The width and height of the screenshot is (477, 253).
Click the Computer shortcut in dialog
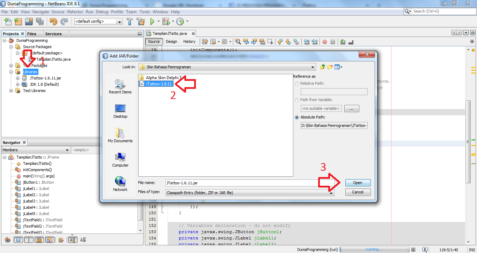coord(120,160)
